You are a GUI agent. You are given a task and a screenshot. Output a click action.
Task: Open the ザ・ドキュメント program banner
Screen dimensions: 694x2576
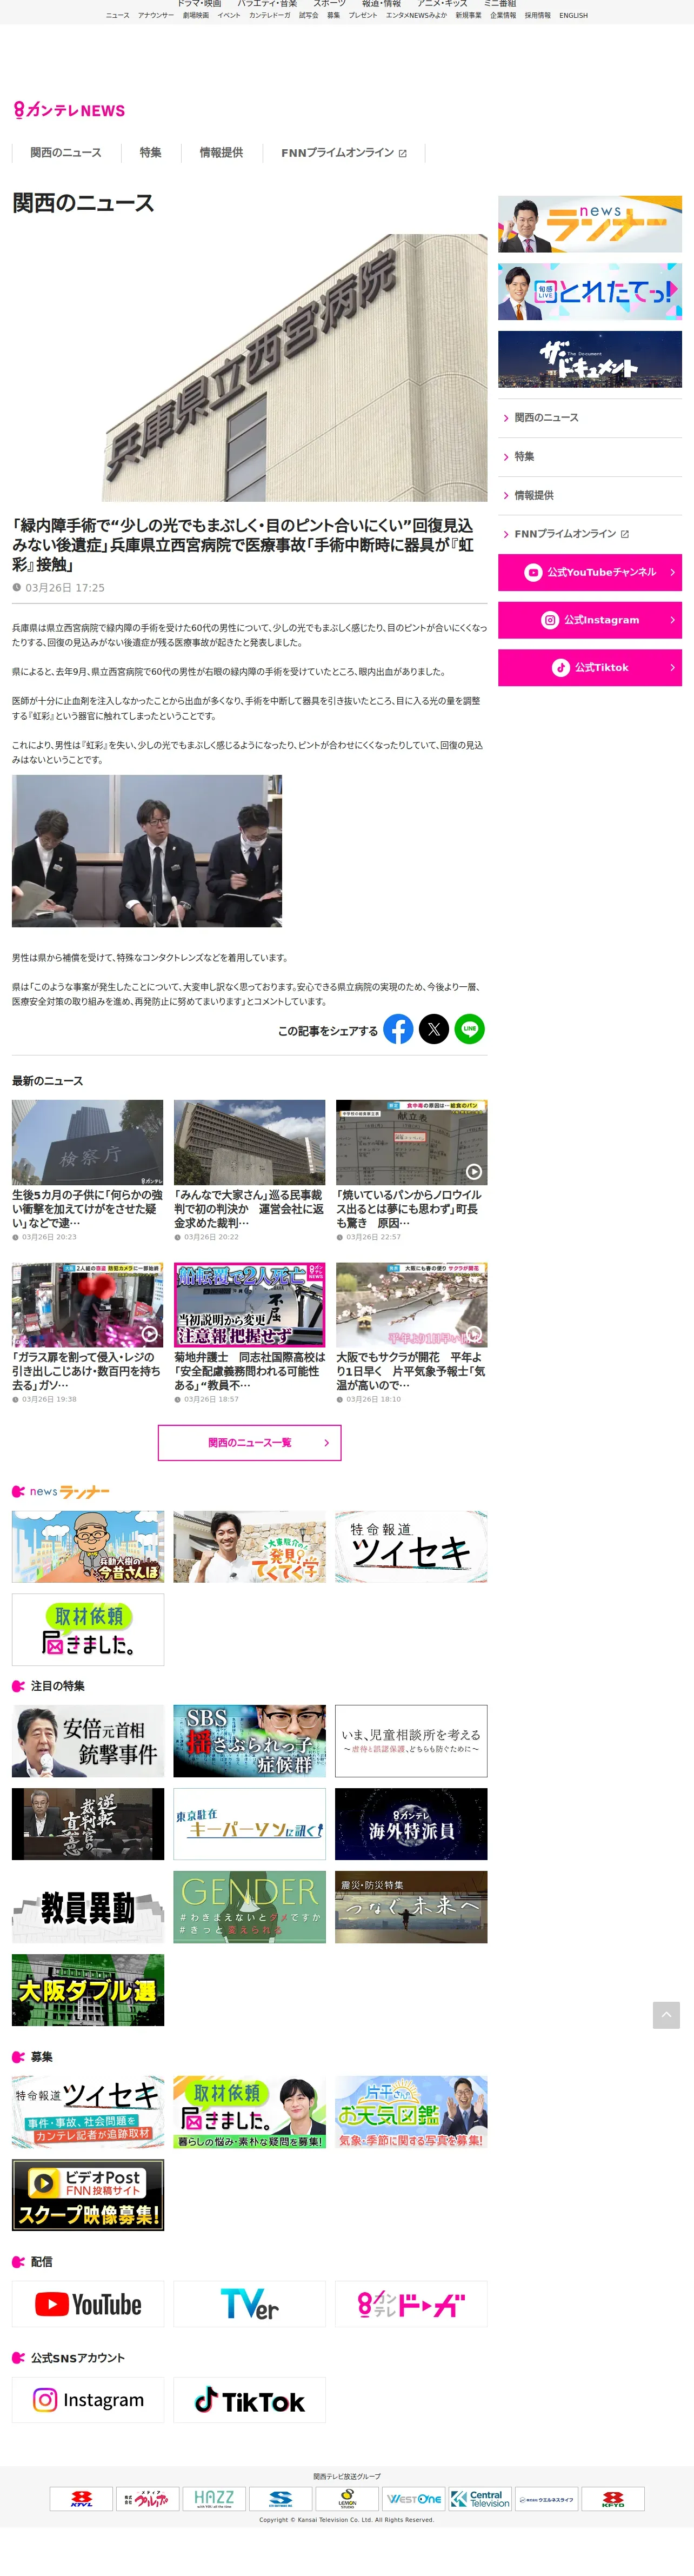[590, 359]
